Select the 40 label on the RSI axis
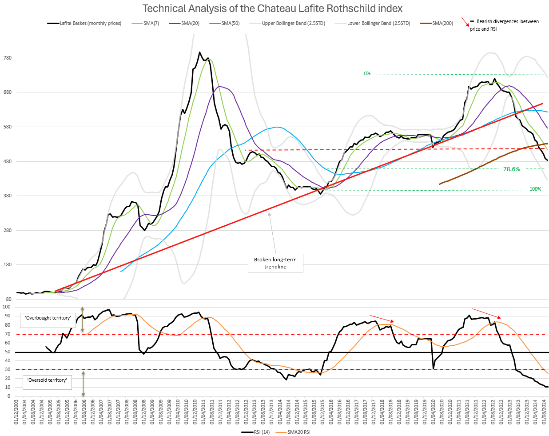The image size is (549, 436). coord(7,360)
